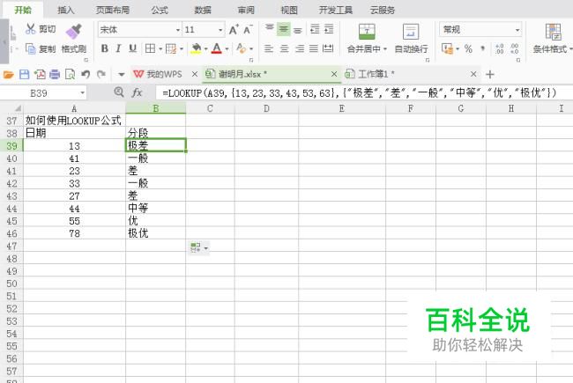Align text left
The image size is (573, 383).
(269, 48)
